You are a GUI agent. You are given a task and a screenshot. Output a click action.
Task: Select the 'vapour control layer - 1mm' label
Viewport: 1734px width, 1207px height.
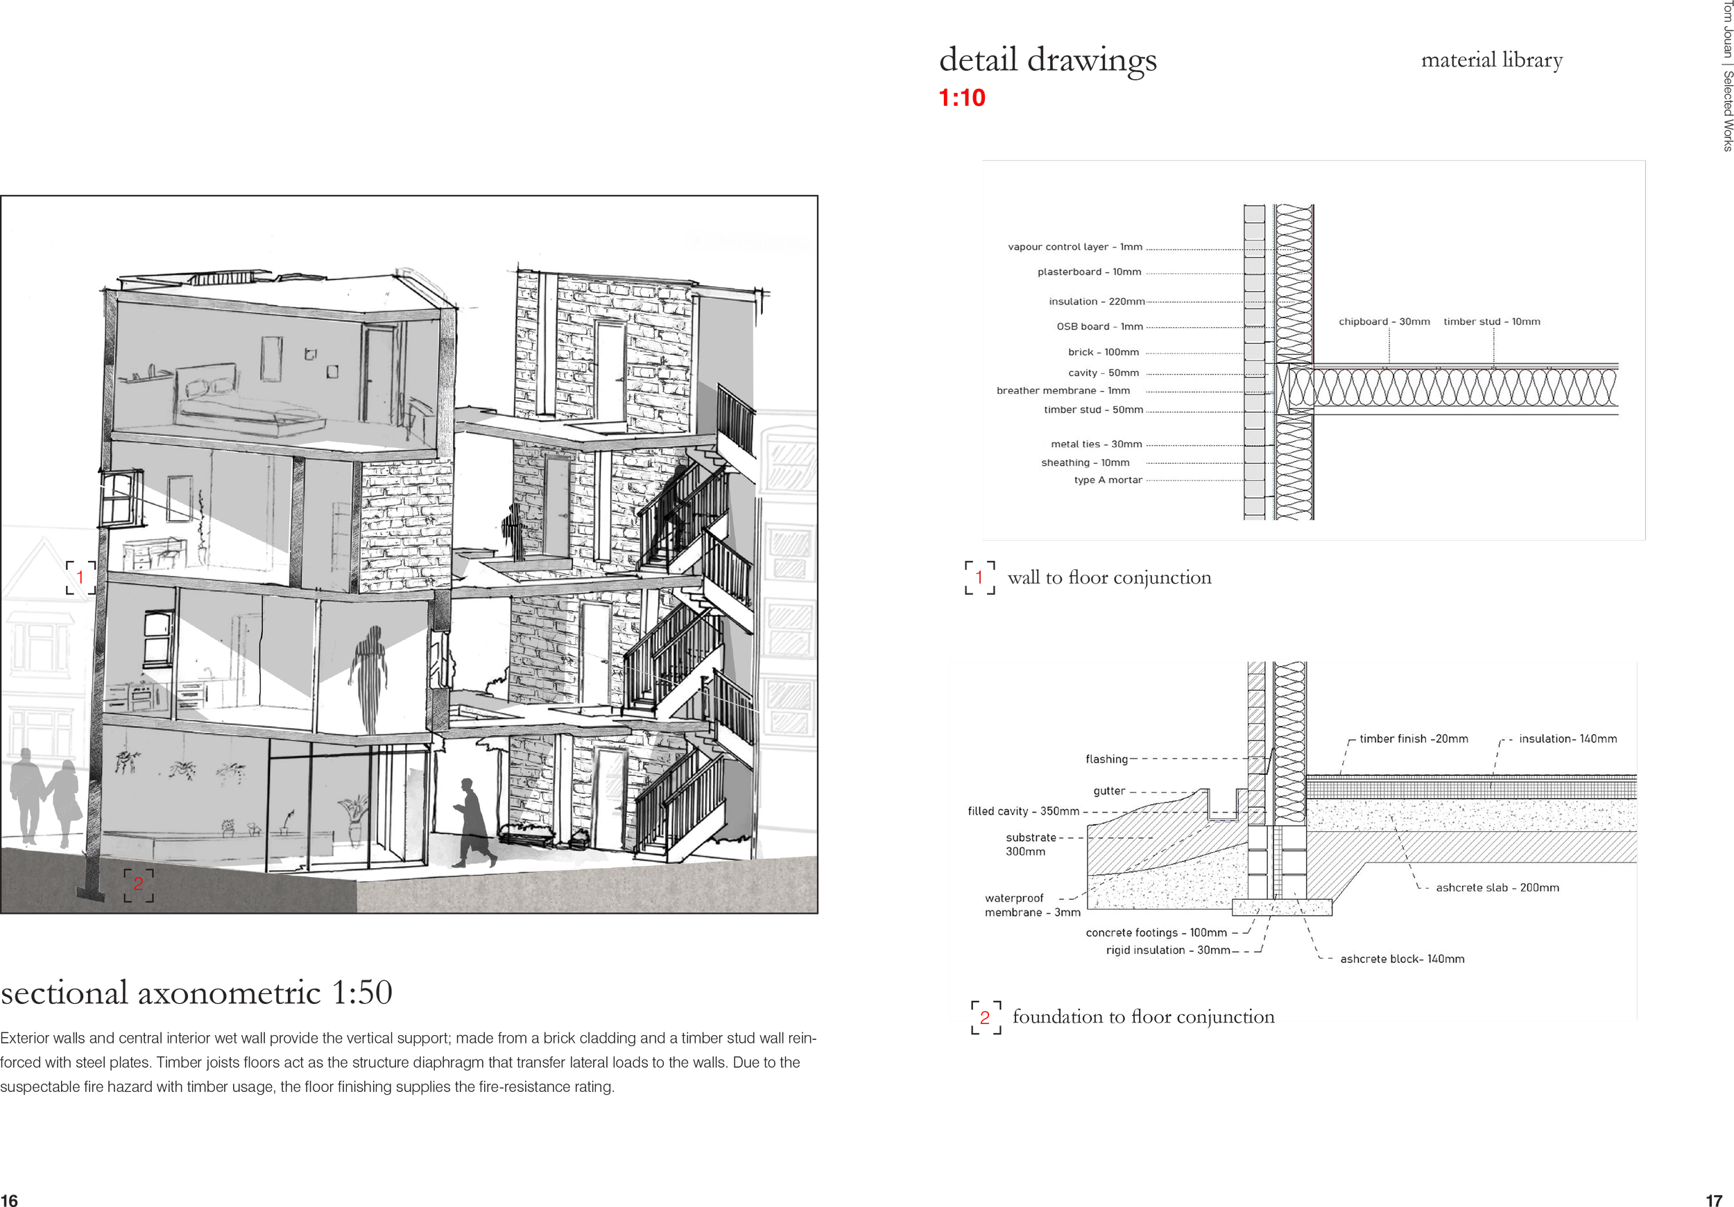click(1074, 247)
